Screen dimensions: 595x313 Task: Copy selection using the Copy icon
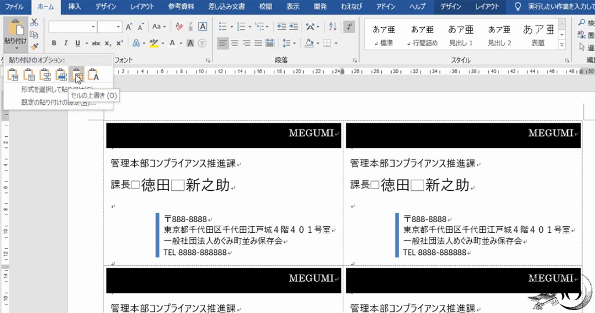pyautogui.click(x=34, y=34)
